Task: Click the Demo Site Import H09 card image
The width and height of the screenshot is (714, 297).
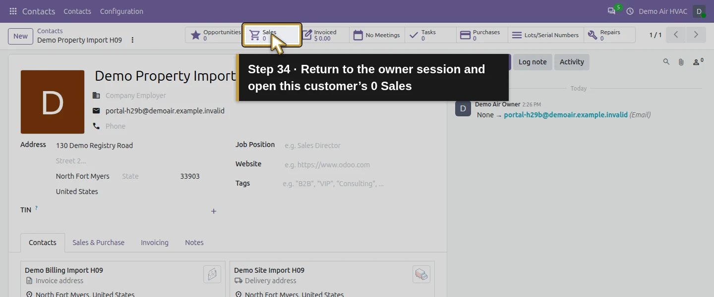Action: pos(421,274)
